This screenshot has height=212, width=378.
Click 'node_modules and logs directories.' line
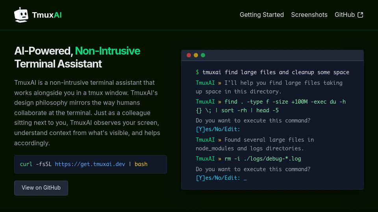pos(250,148)
